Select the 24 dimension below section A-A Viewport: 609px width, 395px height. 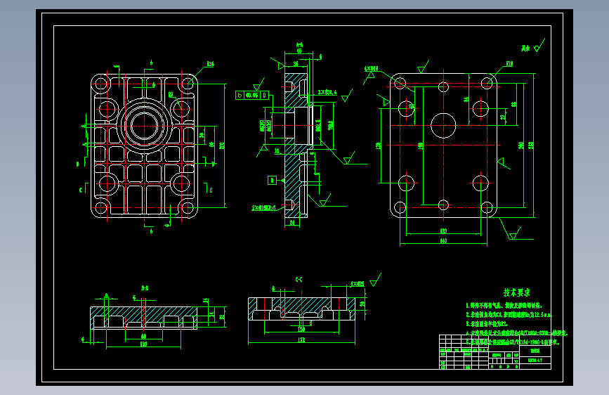(292, 223)
